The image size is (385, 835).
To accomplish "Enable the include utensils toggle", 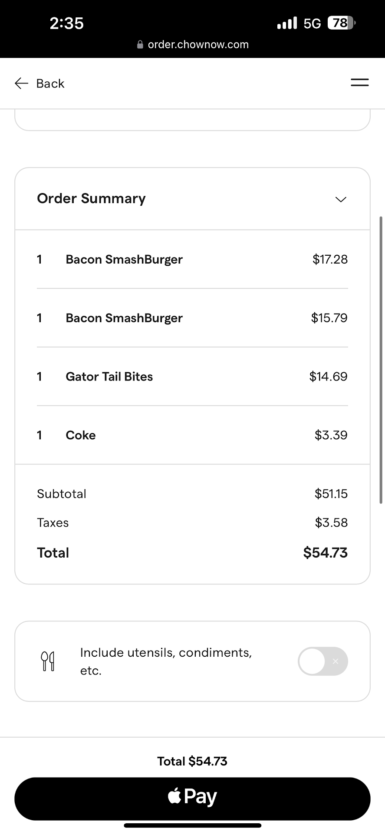I will pos(322,661).
